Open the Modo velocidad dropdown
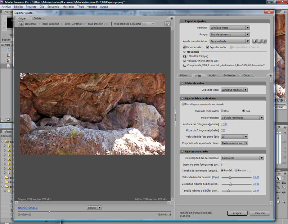Viewport: 288px width, 224px height. pyautogui.click(x=242, y=118)
